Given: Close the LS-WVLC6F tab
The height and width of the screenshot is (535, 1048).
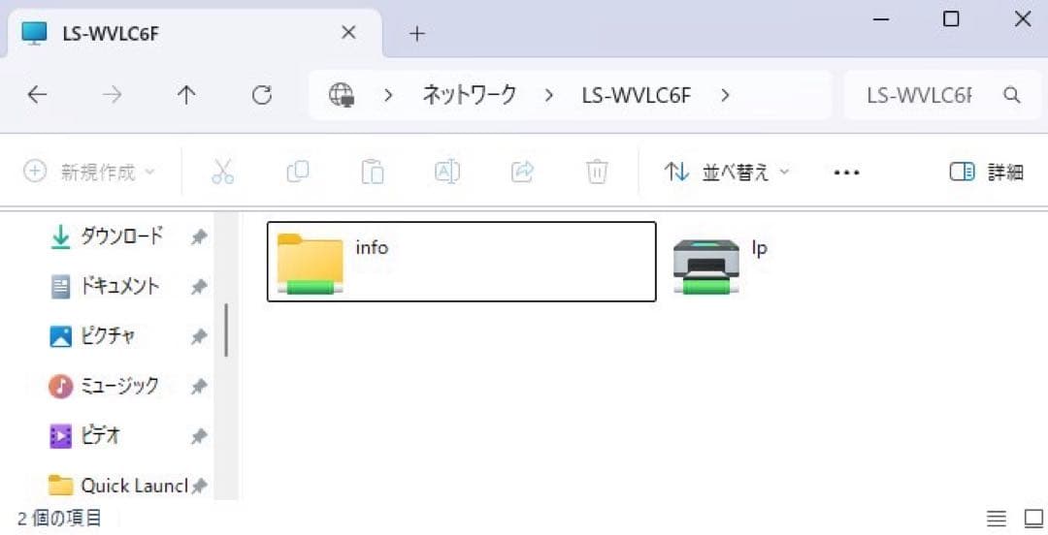Looking at the screenshot, I should [x=348, y=32].
